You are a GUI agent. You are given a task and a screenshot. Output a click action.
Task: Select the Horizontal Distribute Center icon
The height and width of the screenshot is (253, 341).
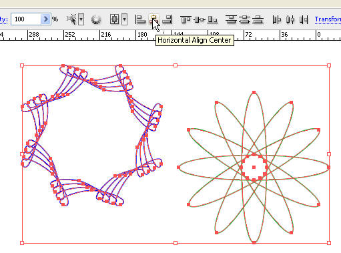[290, 19]
